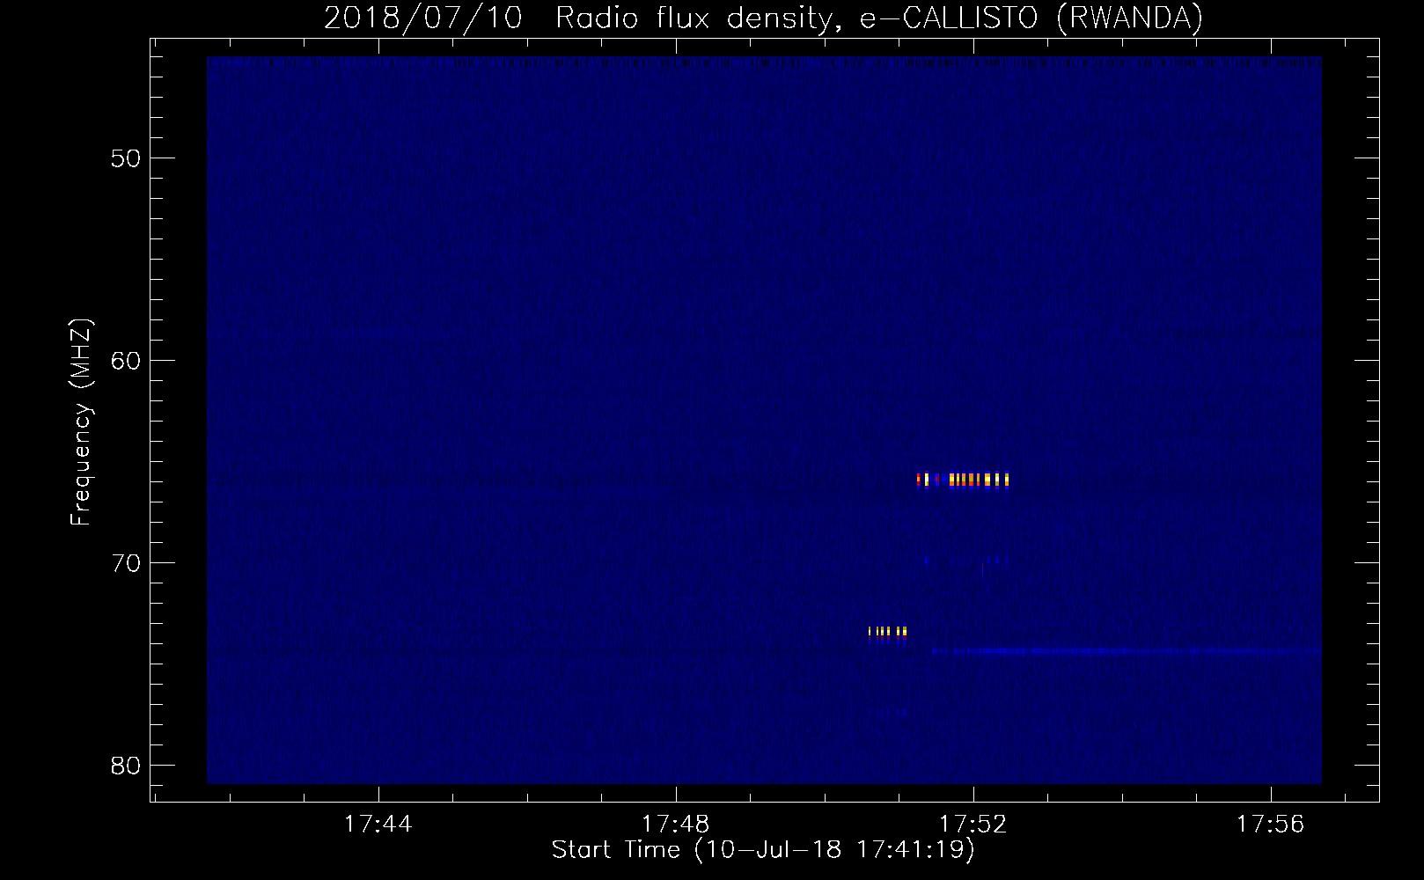Click the 17:44 time tick label

378,825
